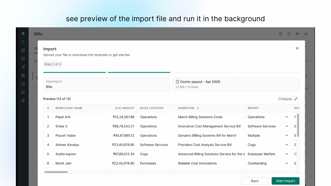Screen dimensions: 331x186
Task: Toggle the eye visibility icon in top bar
Action: click(x=297, y=34)
